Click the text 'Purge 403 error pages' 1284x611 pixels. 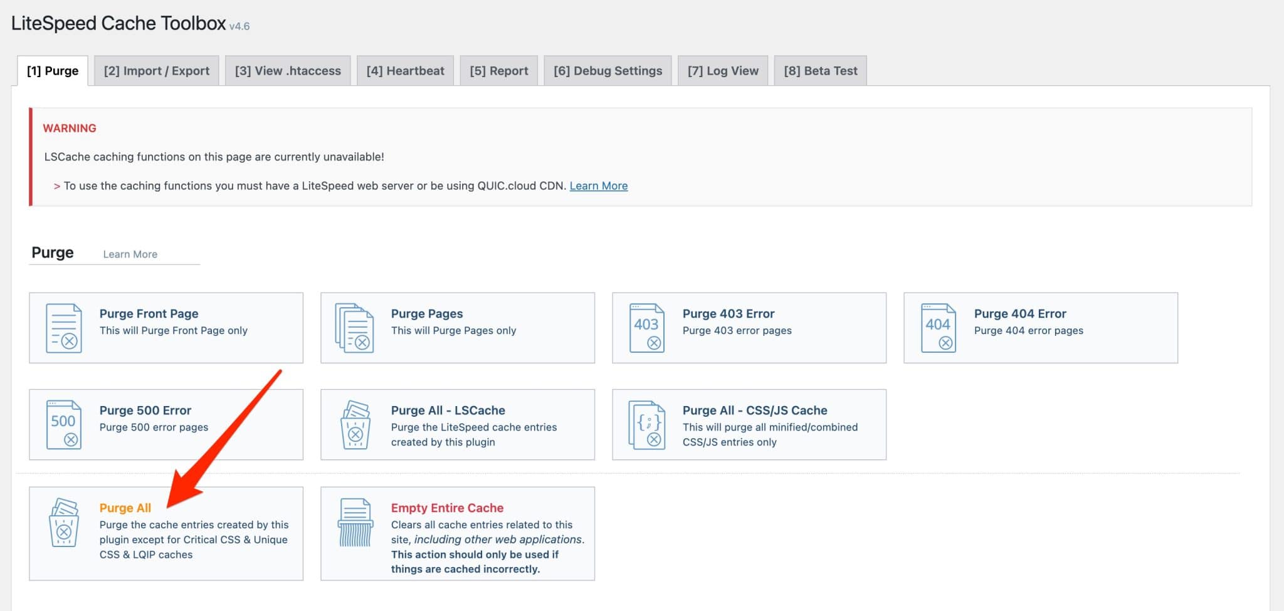tap(737, 330)
